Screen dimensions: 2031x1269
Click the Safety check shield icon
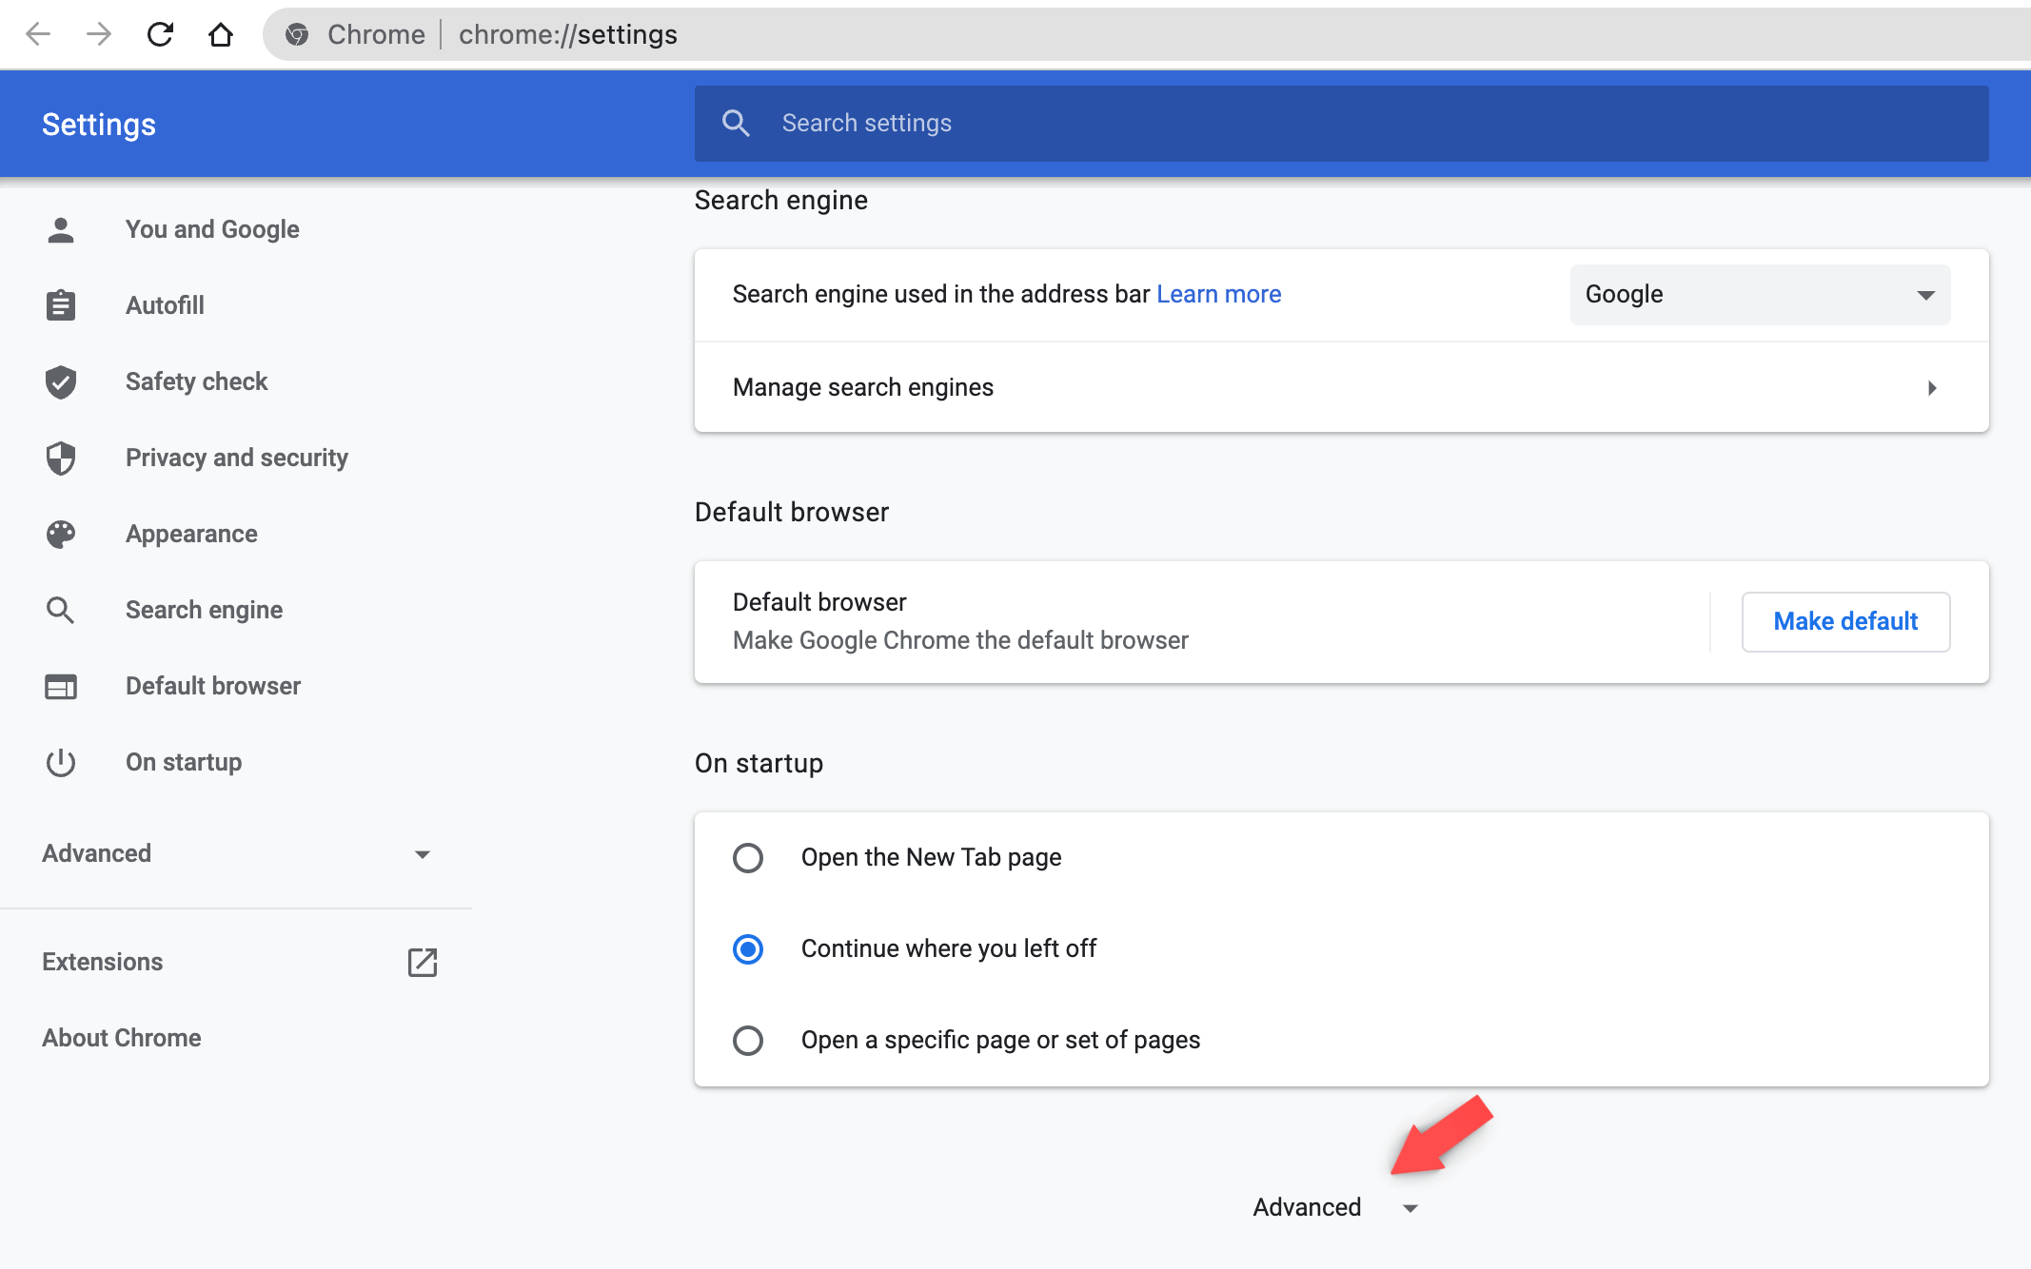[61, 381]
